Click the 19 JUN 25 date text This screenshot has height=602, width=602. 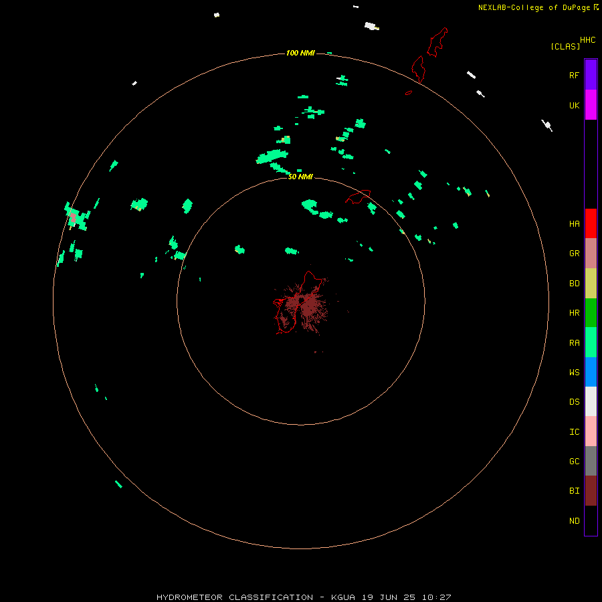click(x=389, y=597)
